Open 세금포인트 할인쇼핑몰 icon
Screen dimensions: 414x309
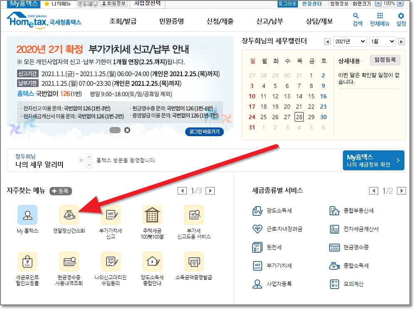click(x=27, y=262)
